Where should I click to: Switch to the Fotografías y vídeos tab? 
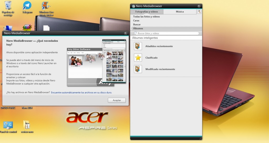click(x=147, y=12)
